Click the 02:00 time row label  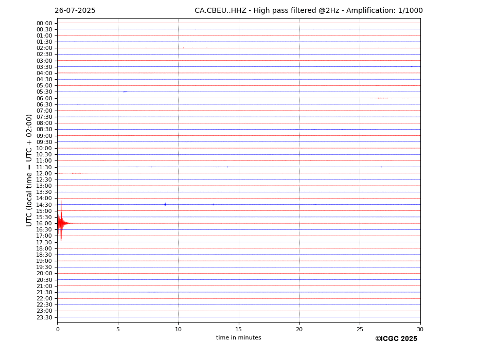pyautogui.click(x=44, y=48)
